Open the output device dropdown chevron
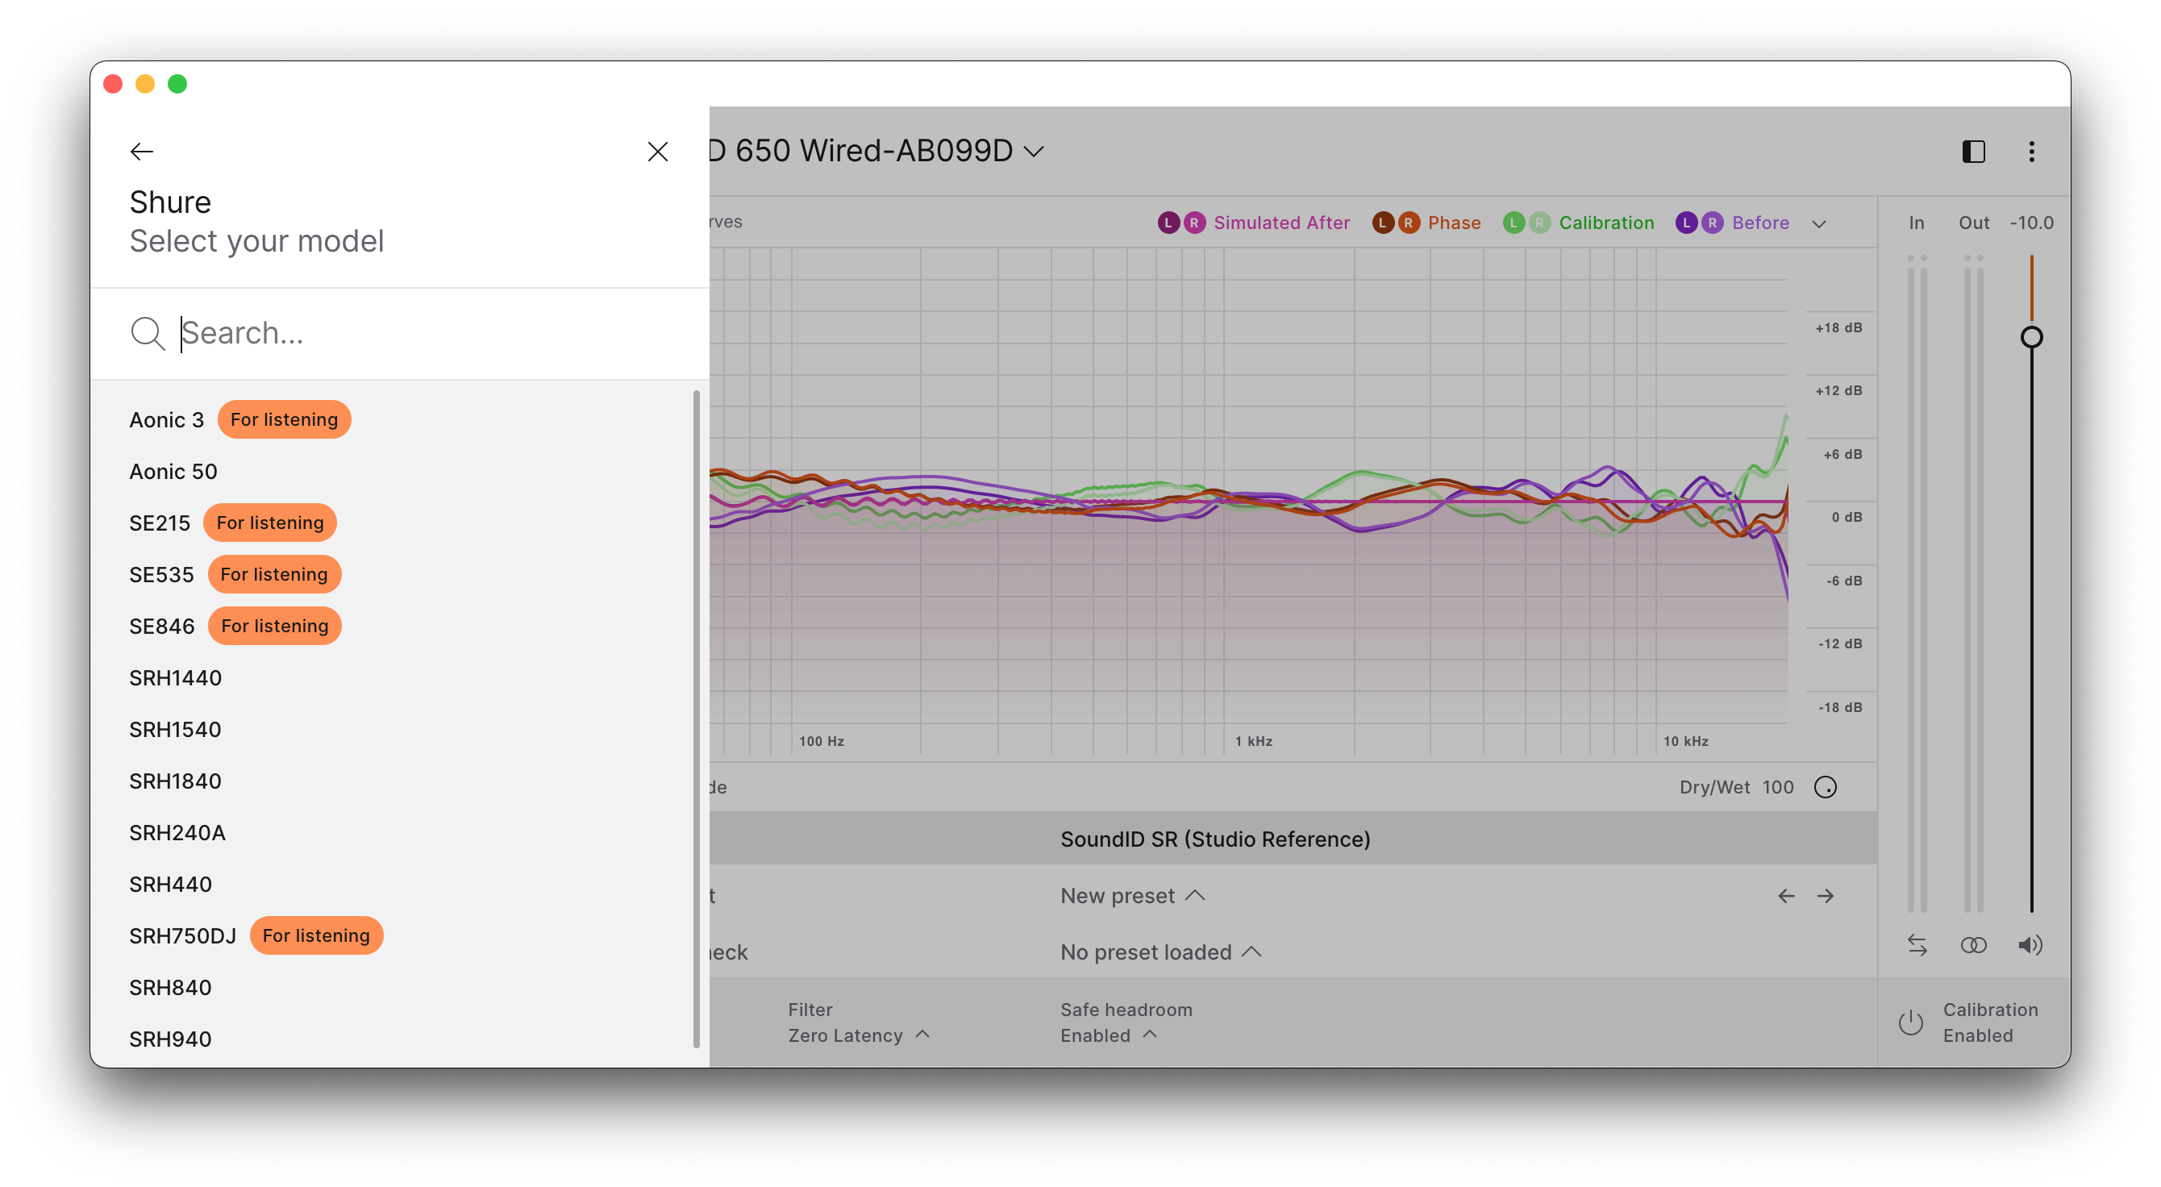The height and width of the screenshot is (1187, 2161). click(x=1035, y=152)
